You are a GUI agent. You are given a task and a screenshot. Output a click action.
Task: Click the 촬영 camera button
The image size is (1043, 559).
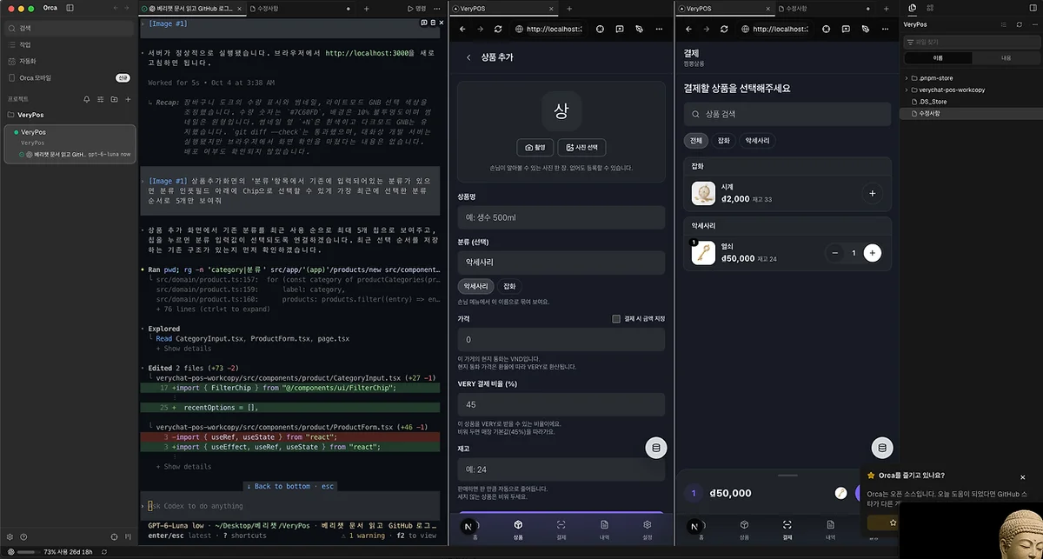535,147
